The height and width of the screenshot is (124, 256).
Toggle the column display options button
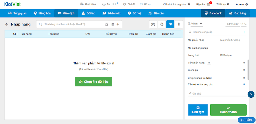(x=153, y=24)
